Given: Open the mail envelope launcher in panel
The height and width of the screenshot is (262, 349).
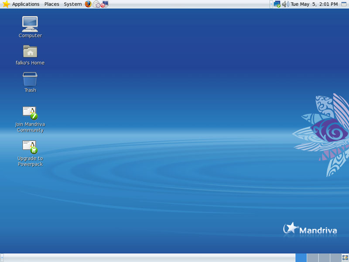Looking at the screenshot, I should (96, 4).
